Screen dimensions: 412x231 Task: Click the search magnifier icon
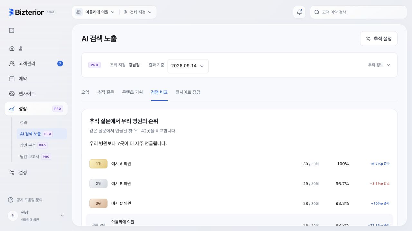click(317, 12)
